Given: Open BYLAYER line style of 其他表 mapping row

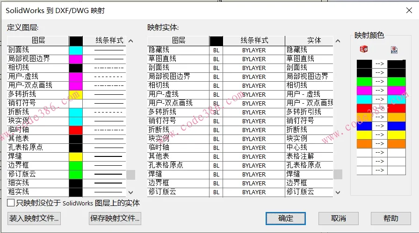Looking at the screenshot, I should (254, 157).
